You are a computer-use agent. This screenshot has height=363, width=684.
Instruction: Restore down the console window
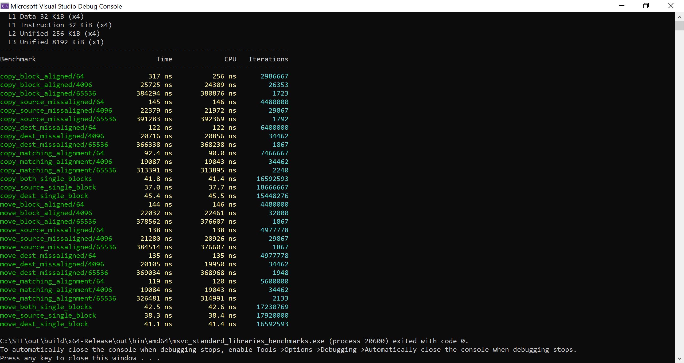click(x=646, y=6)
